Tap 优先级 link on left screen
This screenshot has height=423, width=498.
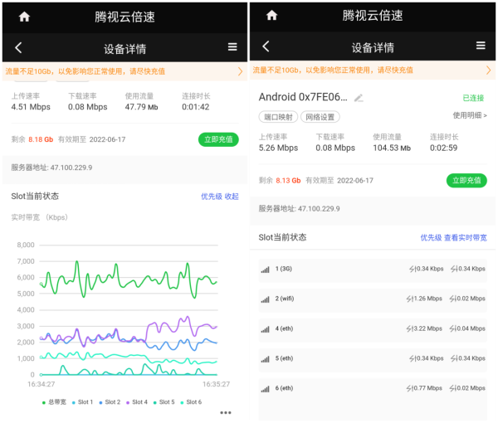(x=212, y=197)
